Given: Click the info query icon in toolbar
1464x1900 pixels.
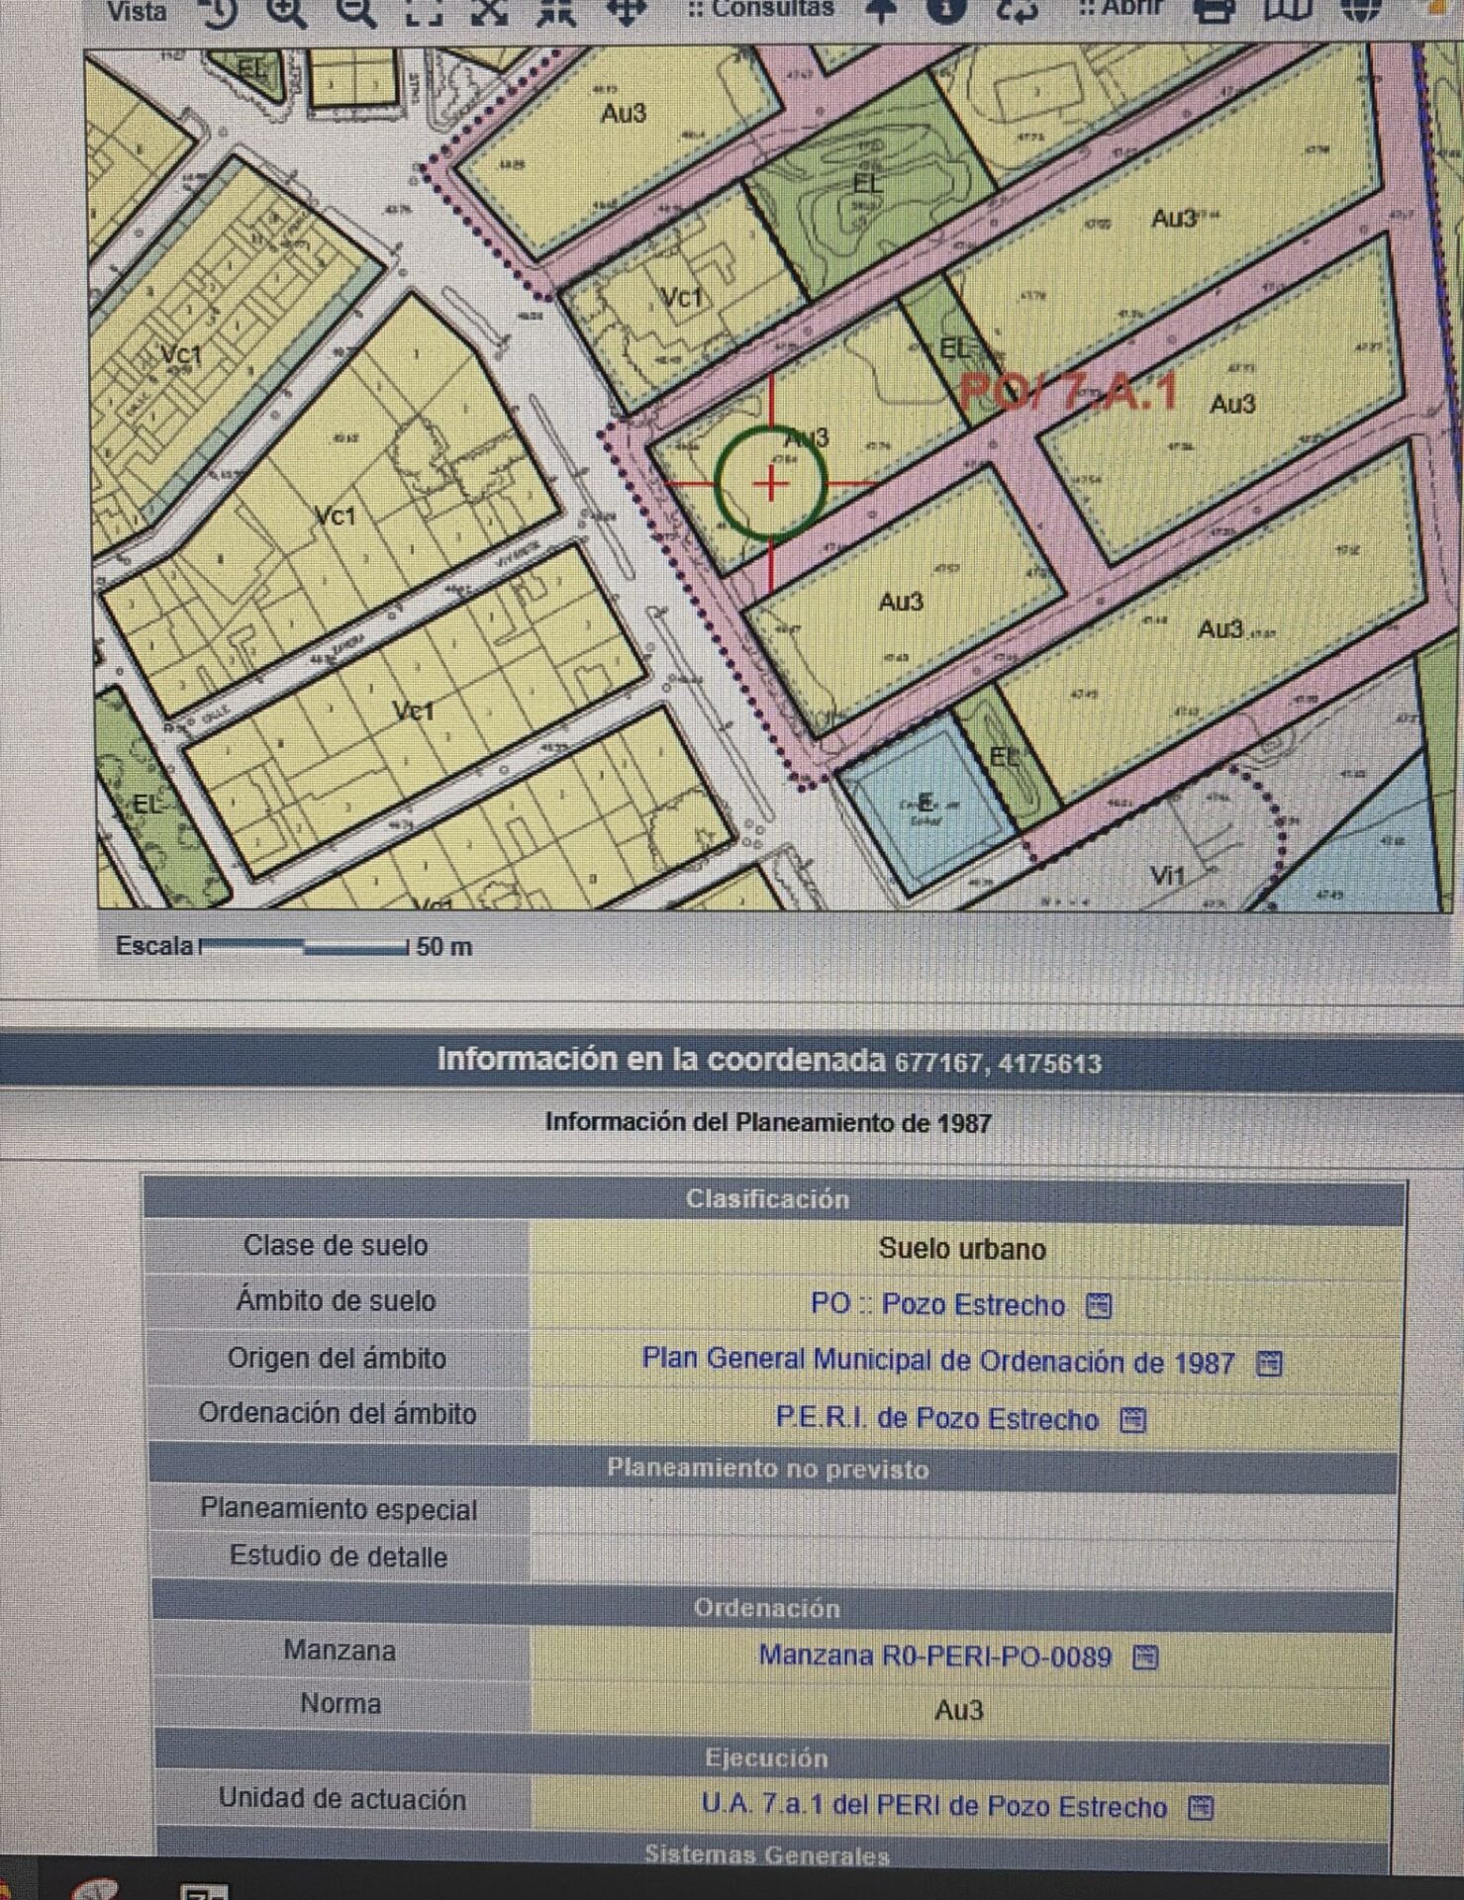Looking at the screenshot, I should pos(946,10).
